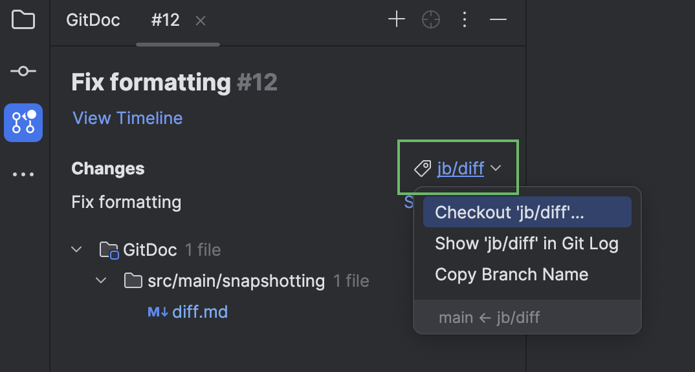Select the Version Control sidebar icon
695x372 pixels.
click(x=23, y=71)
